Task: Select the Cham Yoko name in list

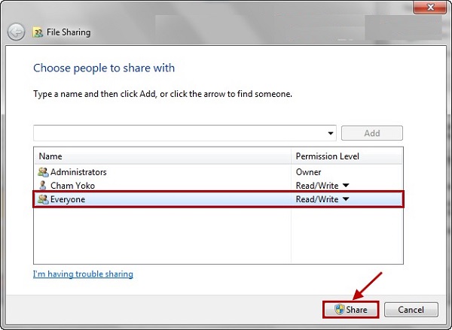Action: (72, 186)
